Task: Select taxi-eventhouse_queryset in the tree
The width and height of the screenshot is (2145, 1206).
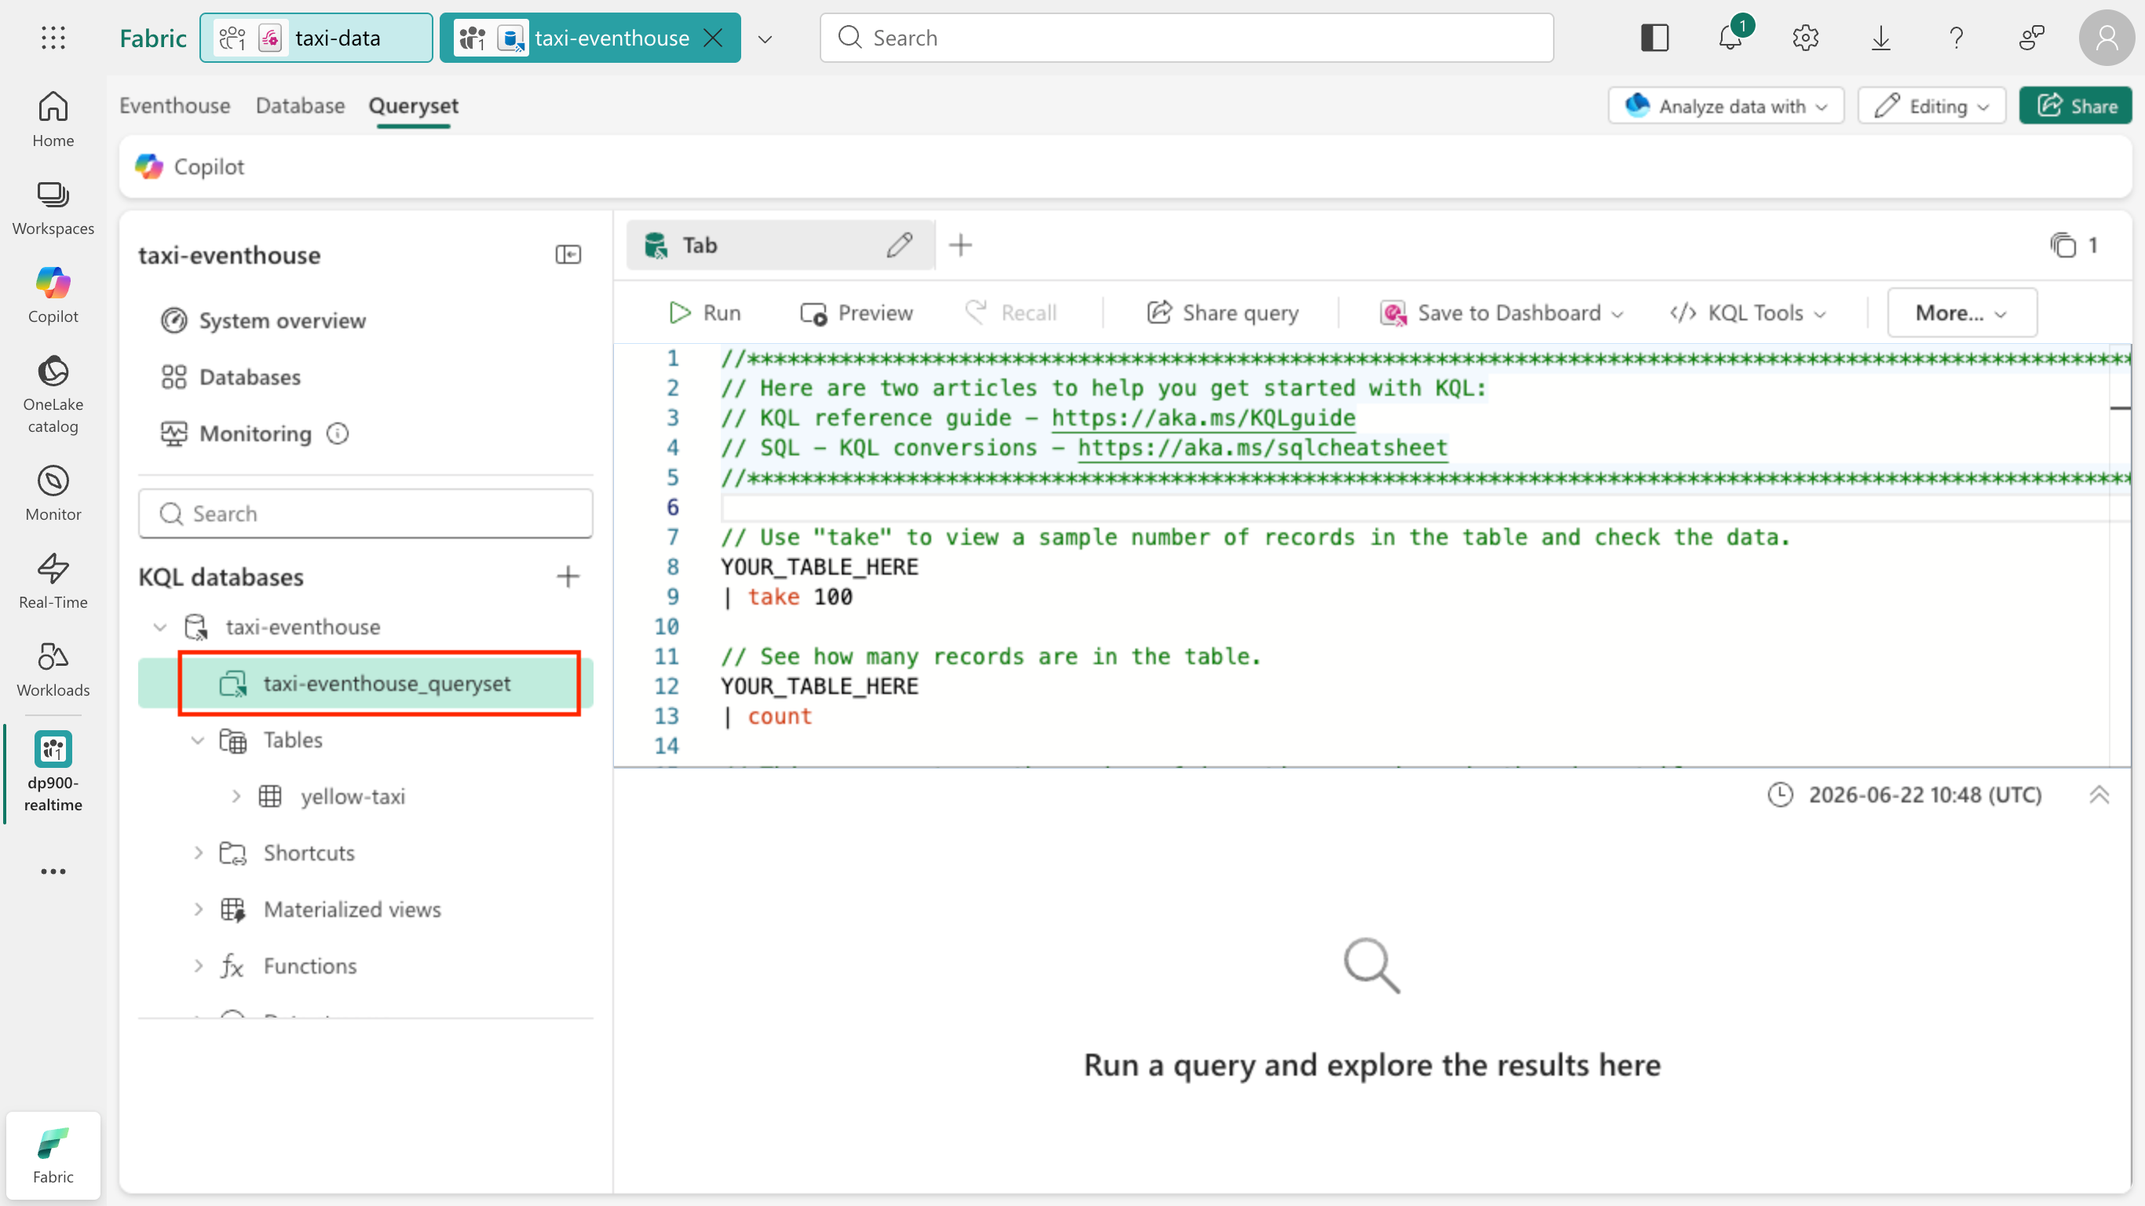Action: click(367, 683)
